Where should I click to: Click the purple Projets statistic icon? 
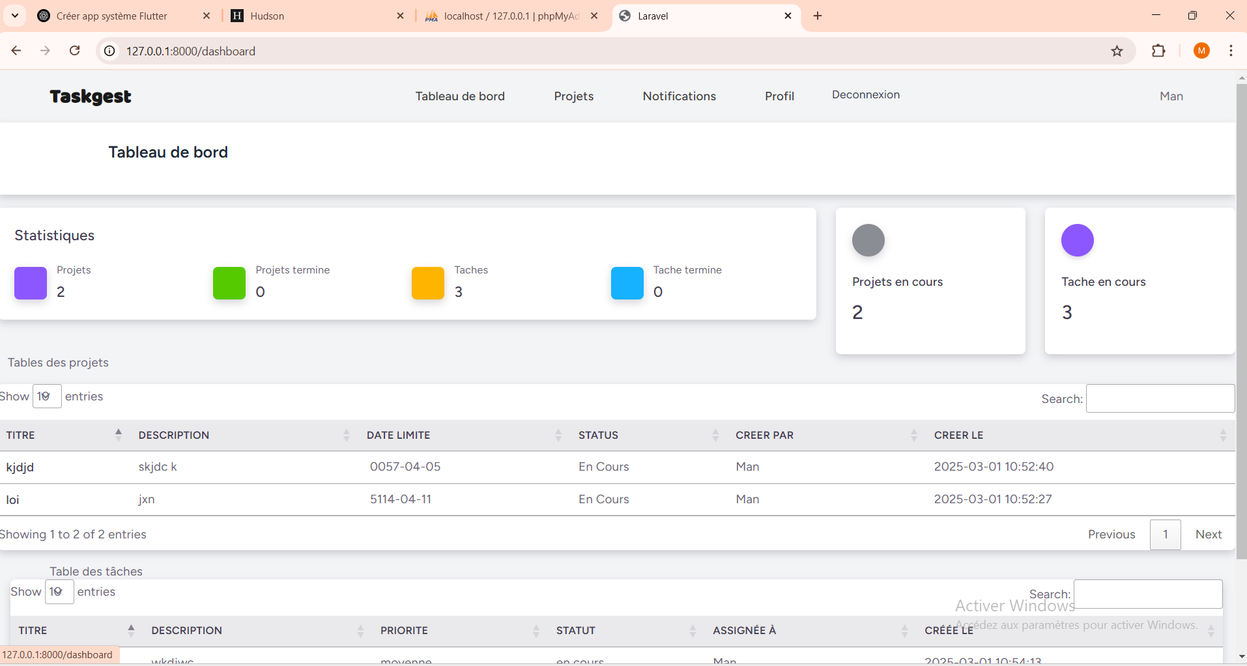(x=31, y=283)
